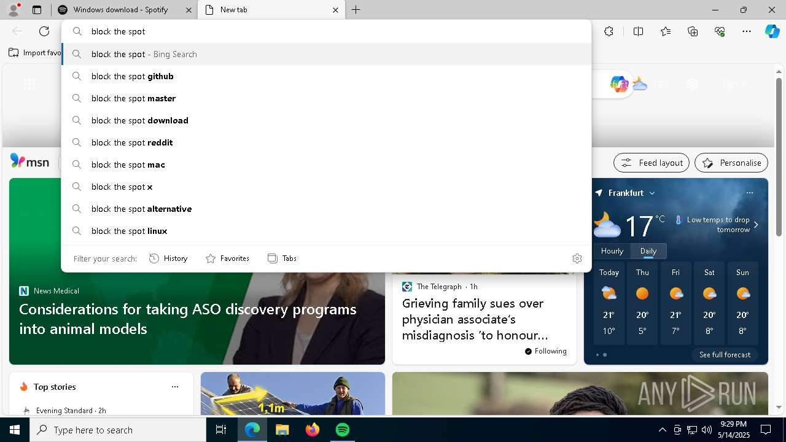The image size is (786, 442).
Task: Choose the 'block the spot x' suggestion
Action: point(326,187)
